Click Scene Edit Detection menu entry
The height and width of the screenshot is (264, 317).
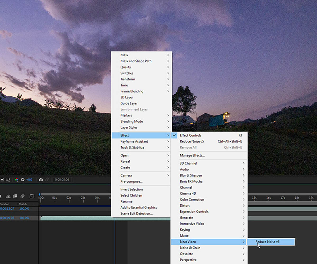click(x=136, y=214)
